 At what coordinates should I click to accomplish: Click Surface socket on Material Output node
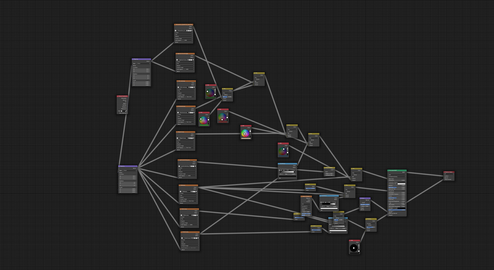(x=443, y=176)
